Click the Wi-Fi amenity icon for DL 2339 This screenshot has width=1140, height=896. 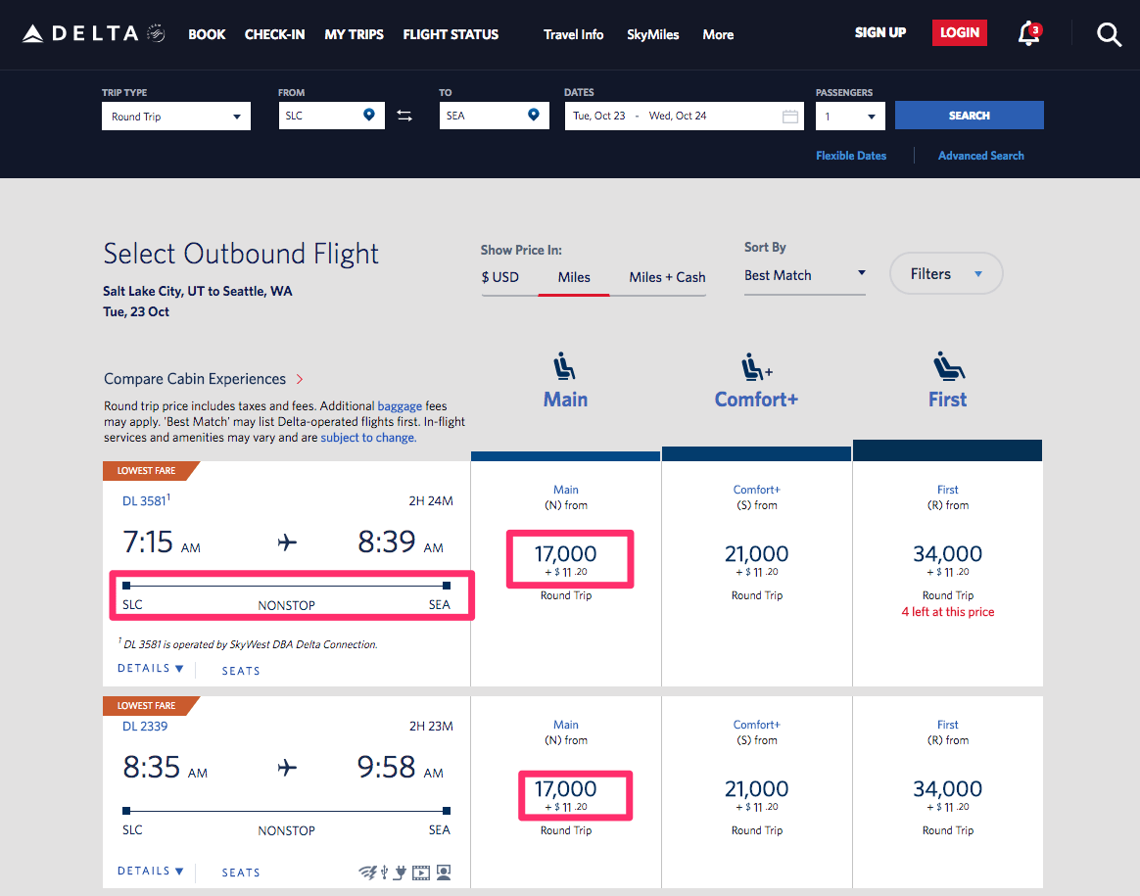tap(367, 872)
